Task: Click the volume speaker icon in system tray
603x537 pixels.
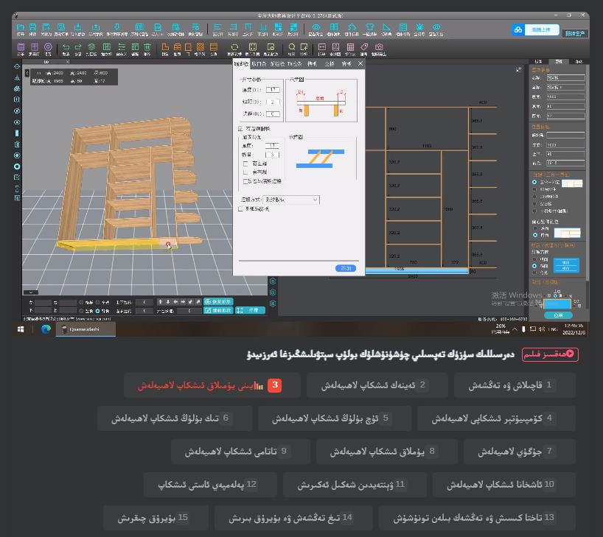Action: [541, 329]
